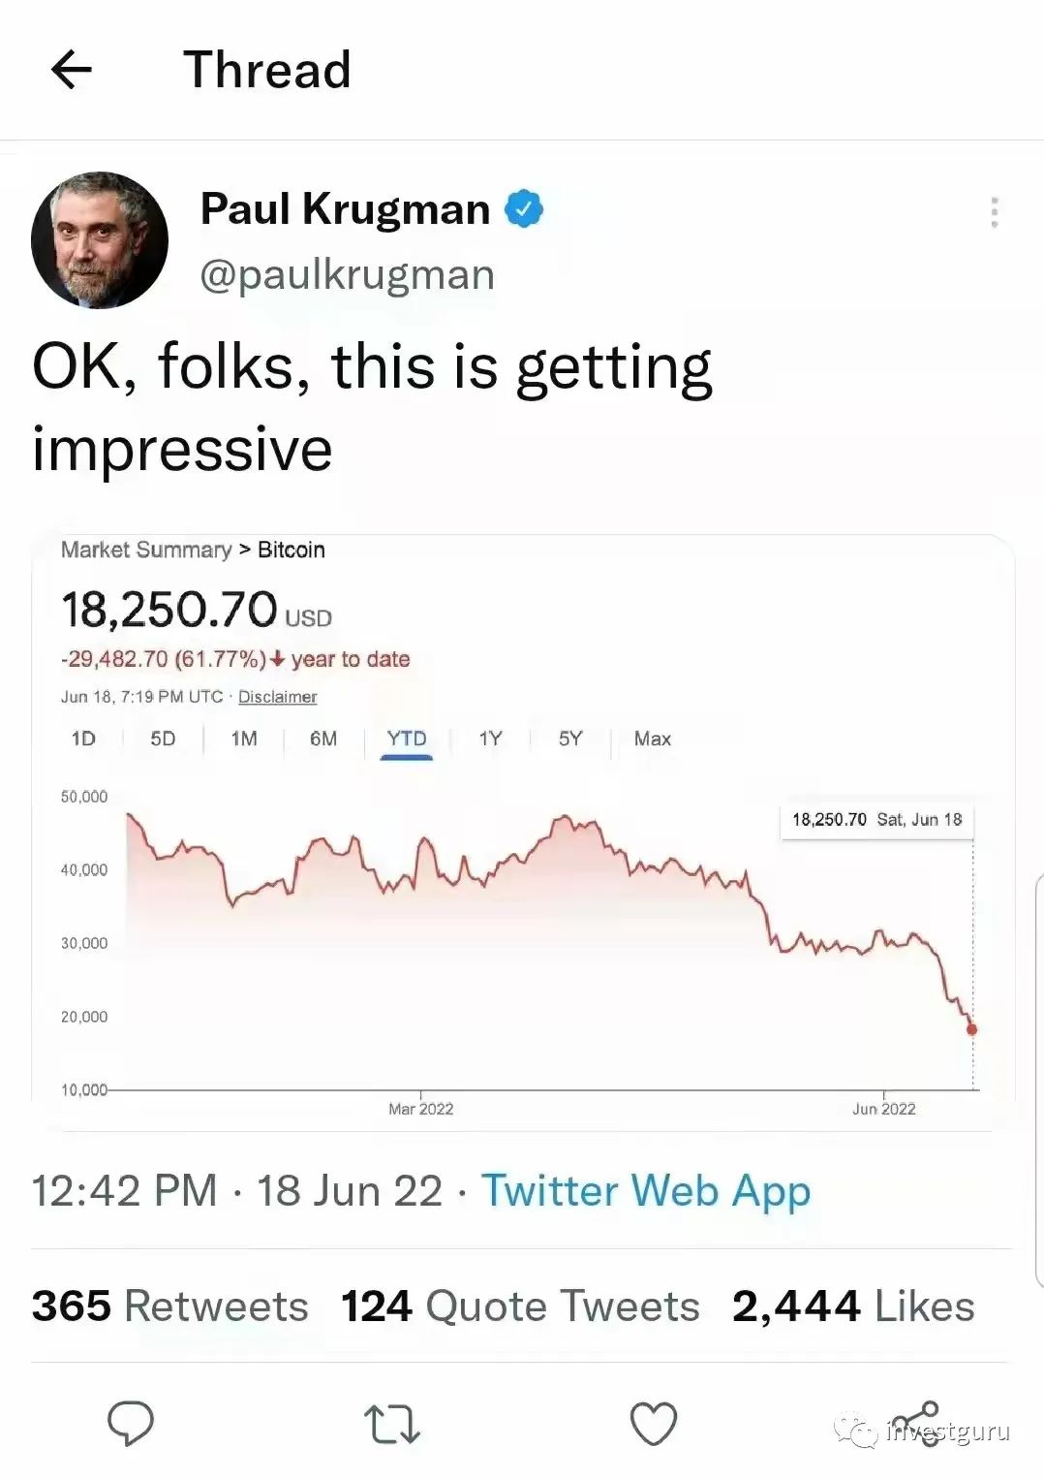This screenshot has height=1479, width=1044.
Task: Click the red Jun 18 data point
Action: [971, 1029]
